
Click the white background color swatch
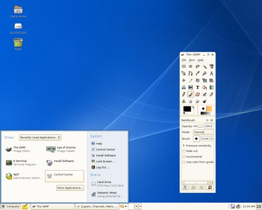click(192, 113)
